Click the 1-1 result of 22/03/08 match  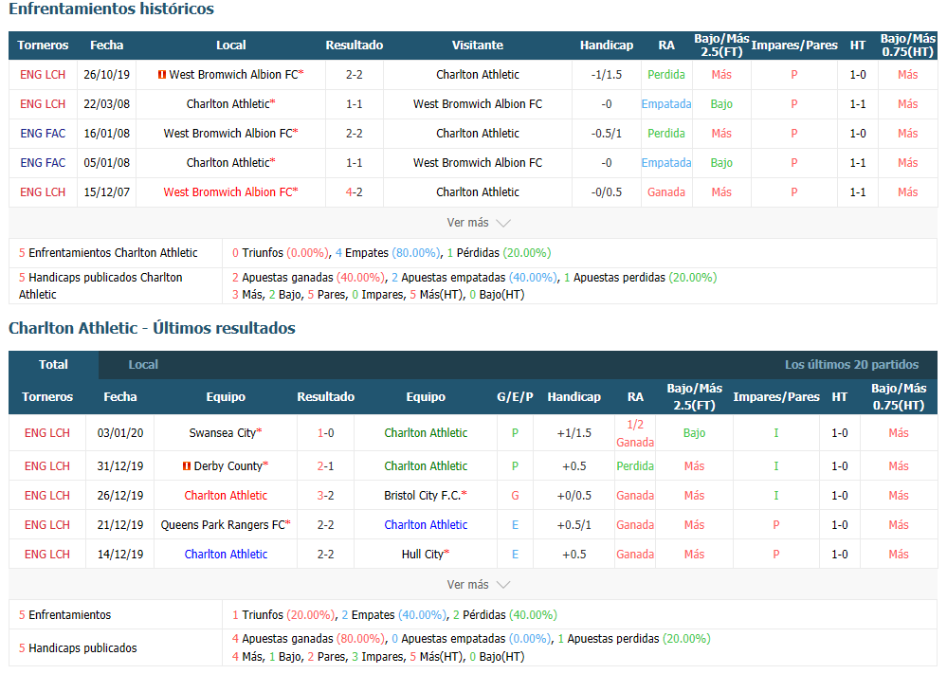[355, 104]
